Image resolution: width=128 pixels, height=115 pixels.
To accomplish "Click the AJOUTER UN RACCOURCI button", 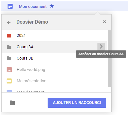I will click(x=77, y=103).
